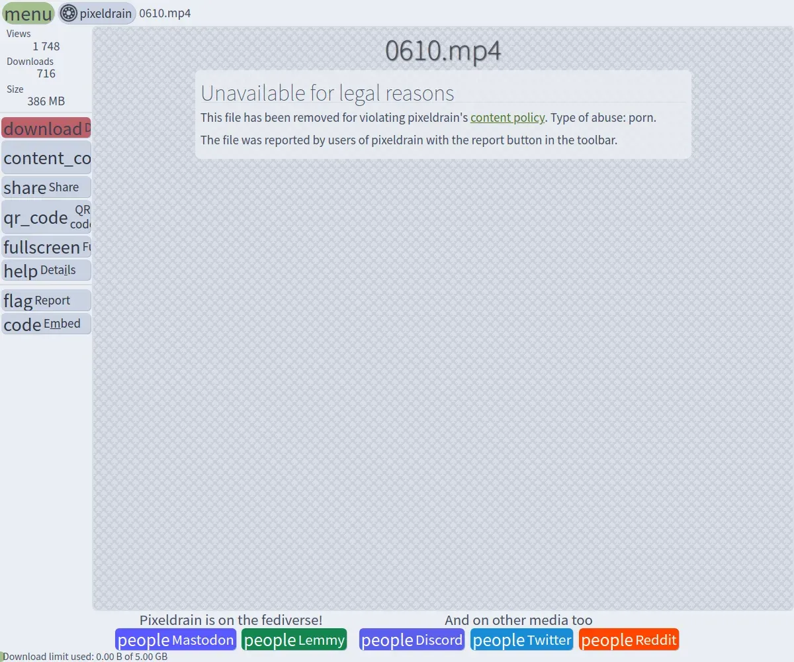This screenshot has height=662, width=794.
Task: Click the 0610.mp4 file name in top bar
Action: click(x=165, y=13)
